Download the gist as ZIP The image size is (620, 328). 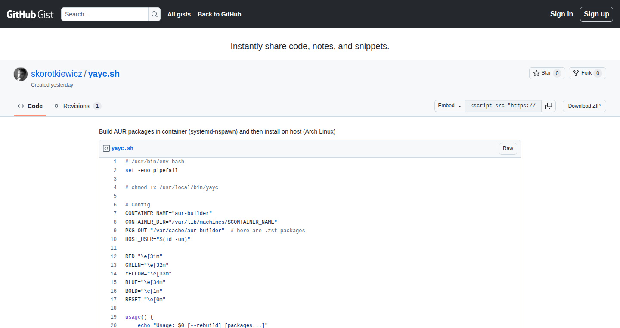tap(584, 106)
